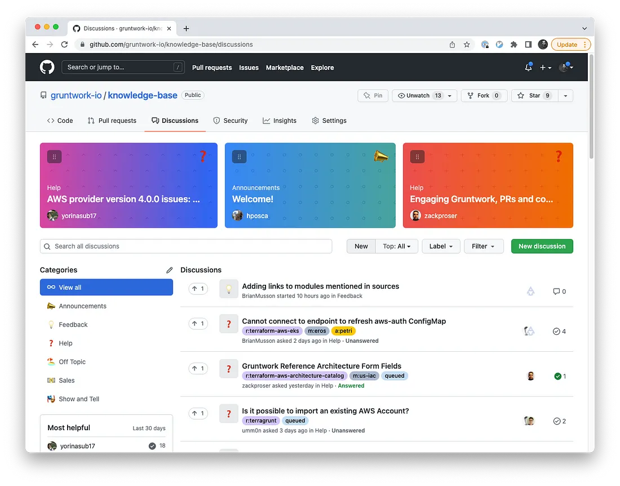Sort discussions by New

[x=361, y=246]
